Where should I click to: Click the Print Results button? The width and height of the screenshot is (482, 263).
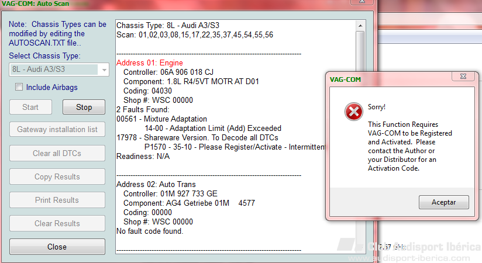click(x=57, y=200)
